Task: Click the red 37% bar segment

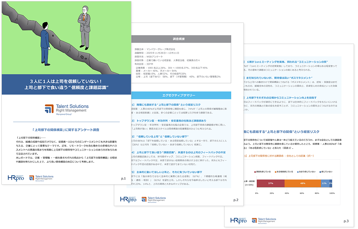Action: tap(271, 183)
